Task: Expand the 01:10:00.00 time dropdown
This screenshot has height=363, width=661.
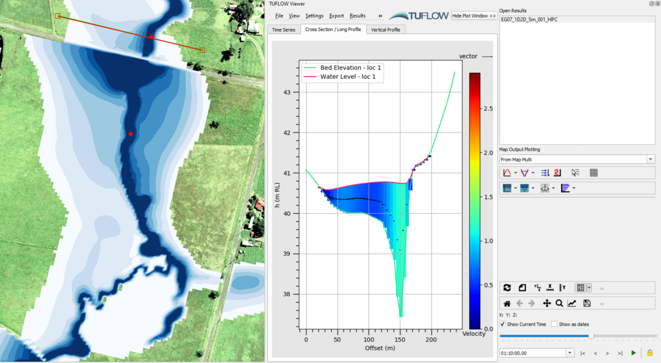Action: [569, 353]
